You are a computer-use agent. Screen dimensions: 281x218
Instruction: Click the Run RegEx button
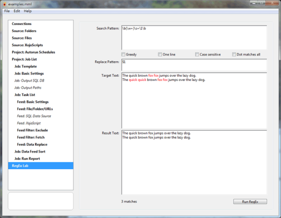point(250,201)
